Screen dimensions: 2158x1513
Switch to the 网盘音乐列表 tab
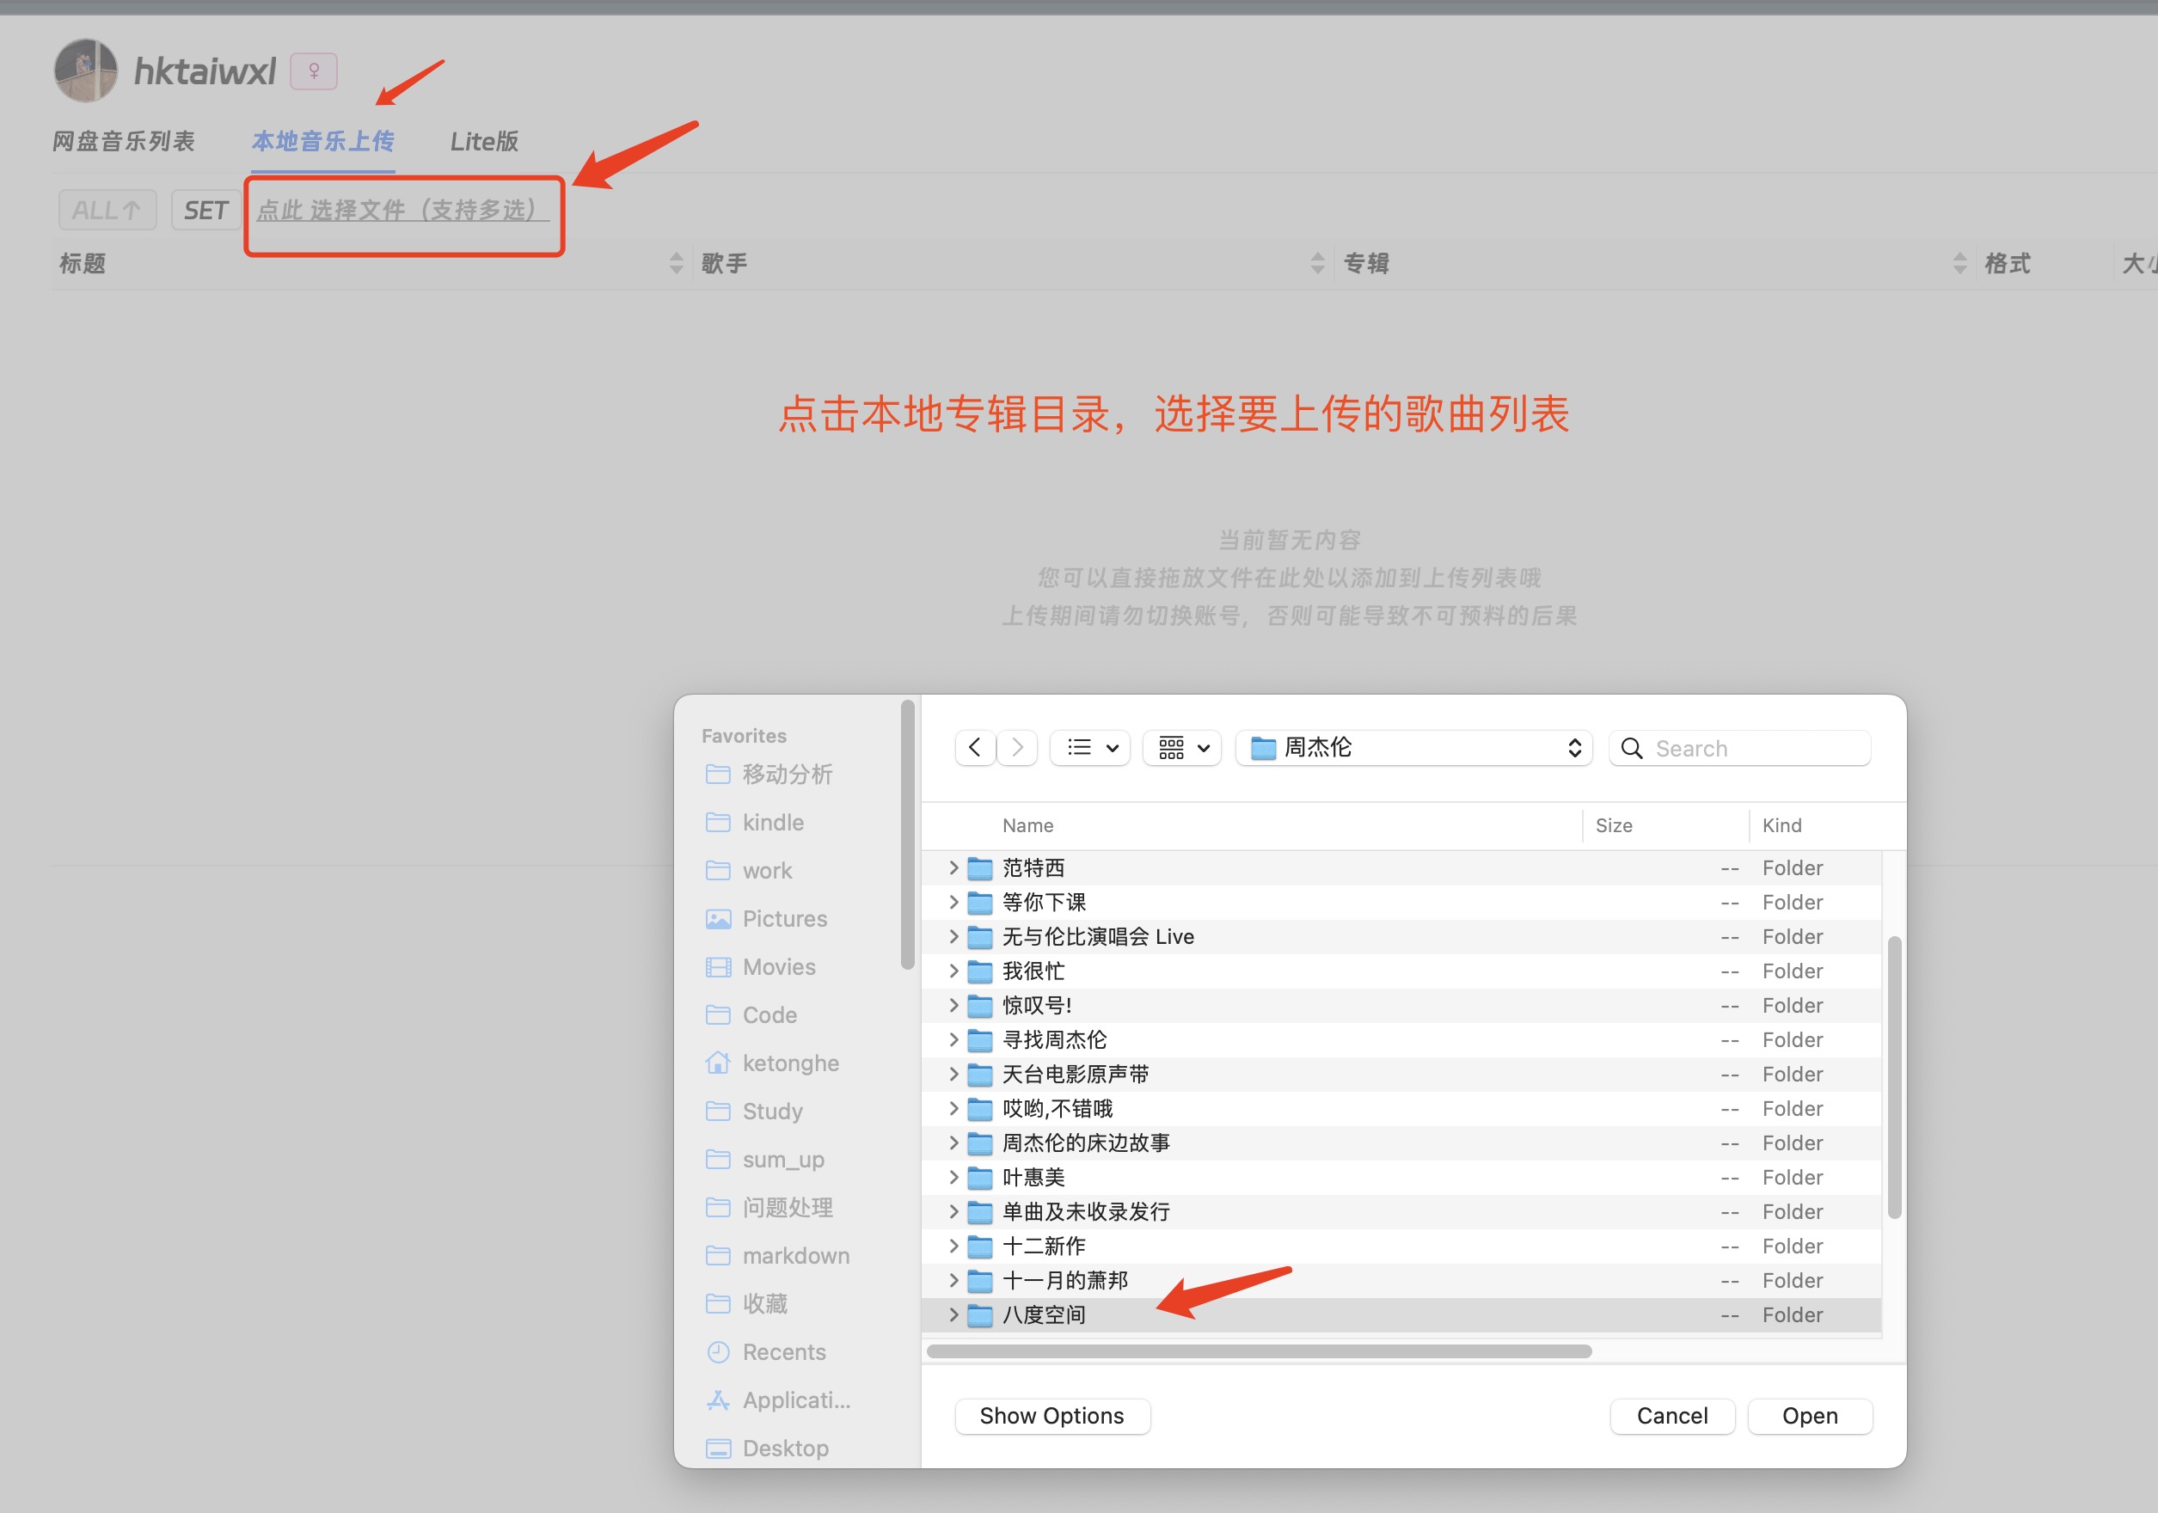coord(125,141)
